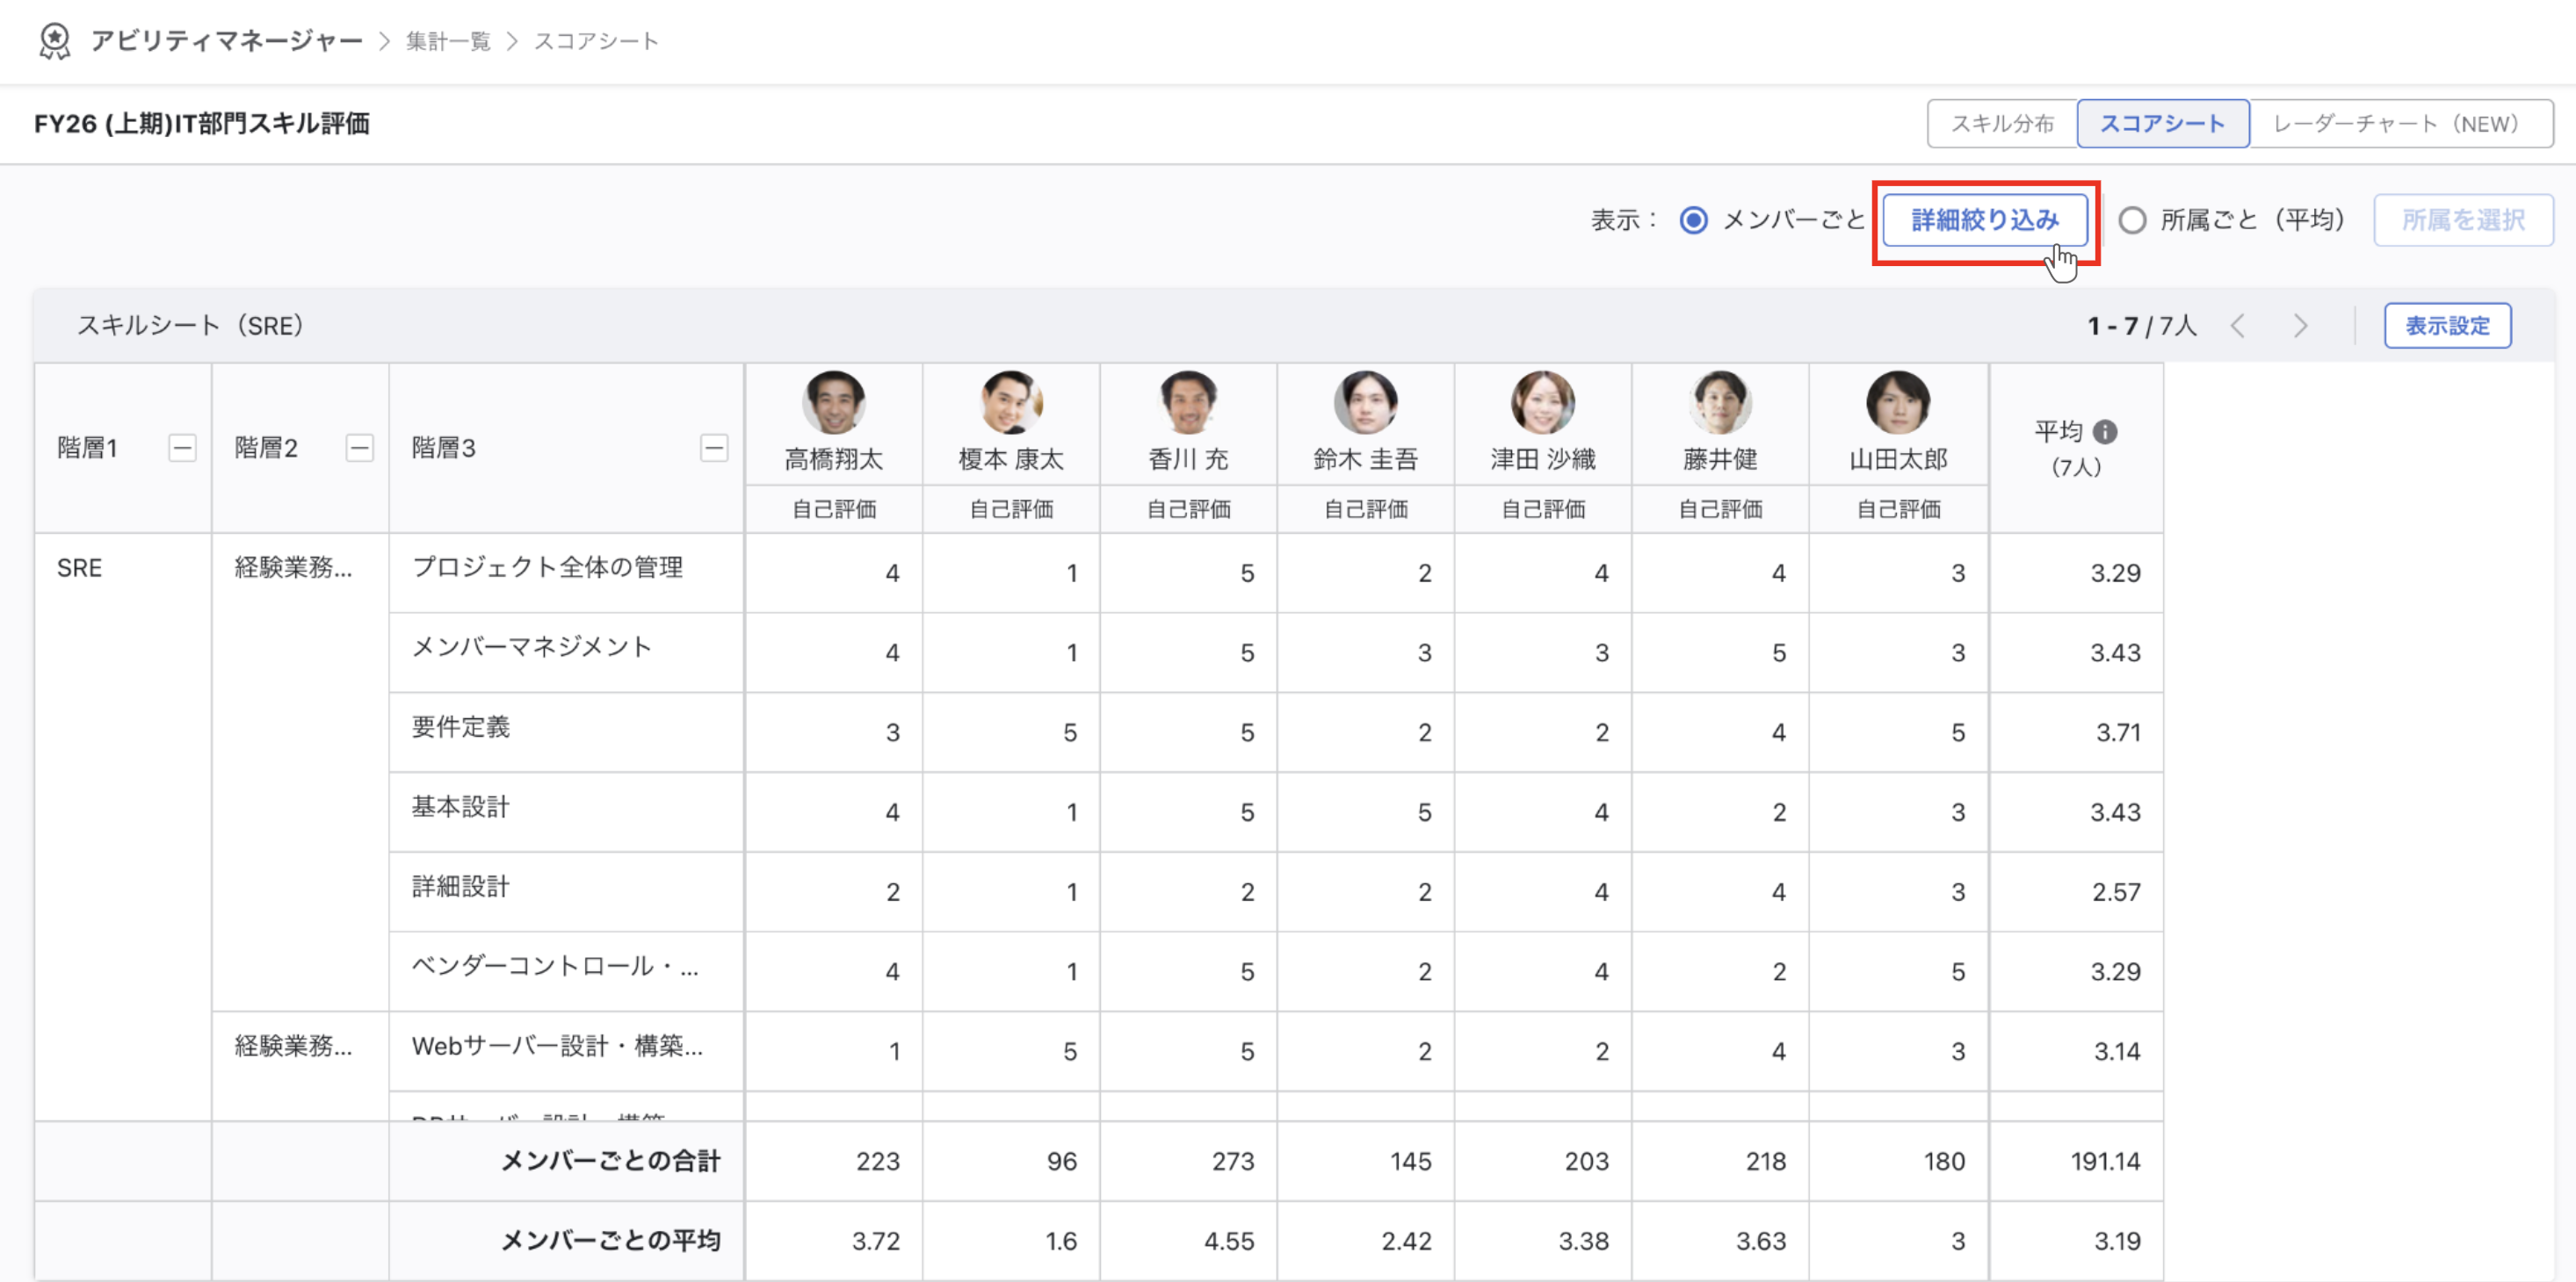Open the 詳細絞り込み filter button
The image size is (2576, 1282).
tap(1985, 220)
